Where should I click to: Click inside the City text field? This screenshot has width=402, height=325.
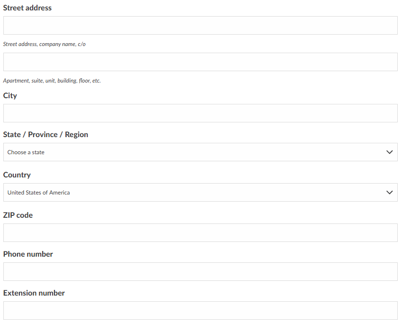[200, 113]
